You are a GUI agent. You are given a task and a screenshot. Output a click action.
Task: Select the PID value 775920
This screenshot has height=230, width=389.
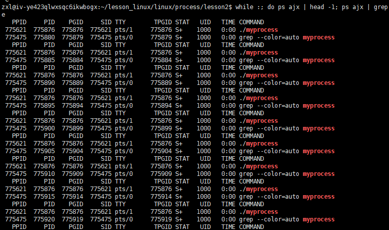pyautogui.click(x=44, y=219)
